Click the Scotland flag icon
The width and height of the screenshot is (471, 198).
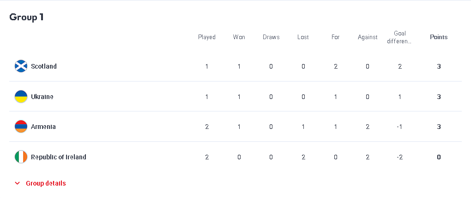(x=21, y=66)
